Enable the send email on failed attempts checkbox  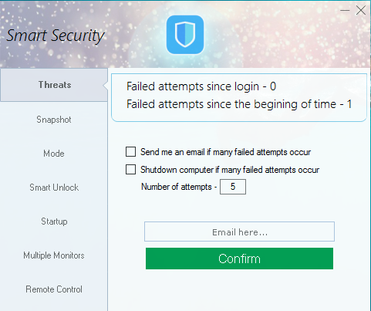[x=130, y=152]
